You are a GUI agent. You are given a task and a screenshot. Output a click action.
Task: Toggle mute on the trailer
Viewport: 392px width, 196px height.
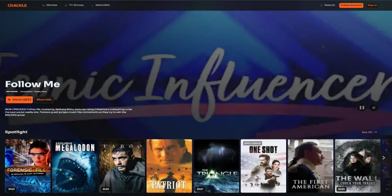[373, 107]
